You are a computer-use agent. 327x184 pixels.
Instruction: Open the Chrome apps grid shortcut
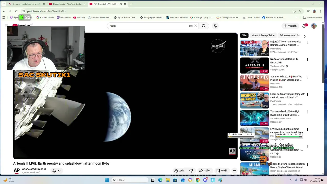click(4, 18)
